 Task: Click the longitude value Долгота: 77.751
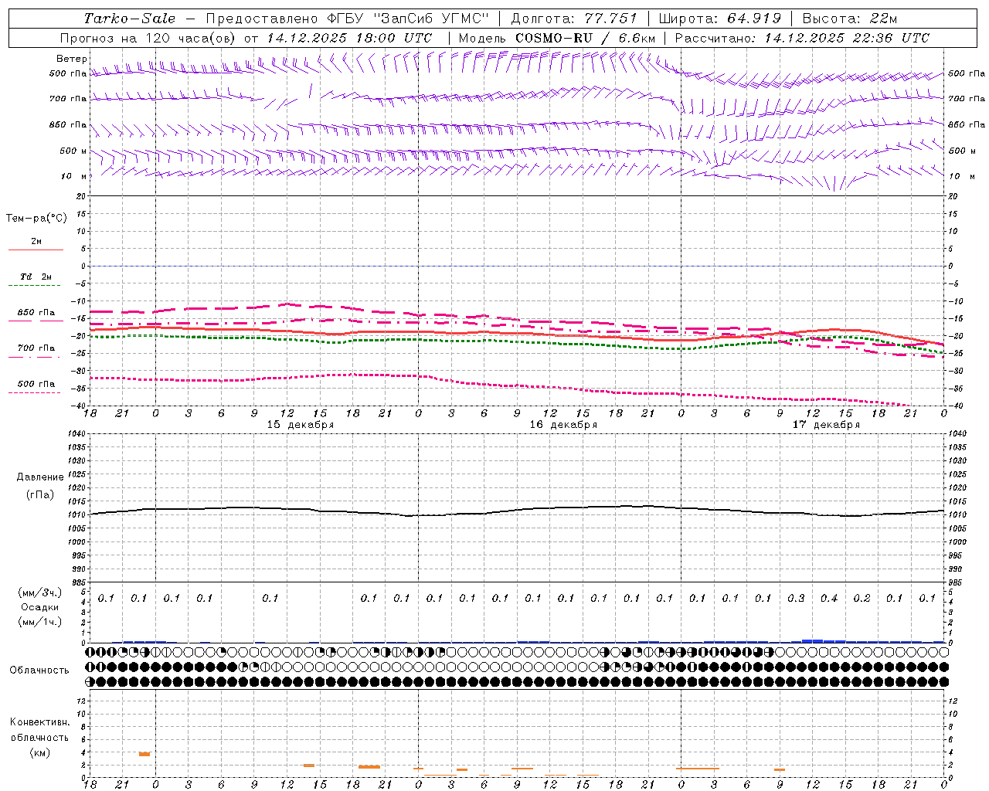pyautogui.click(x=574, y=19)
